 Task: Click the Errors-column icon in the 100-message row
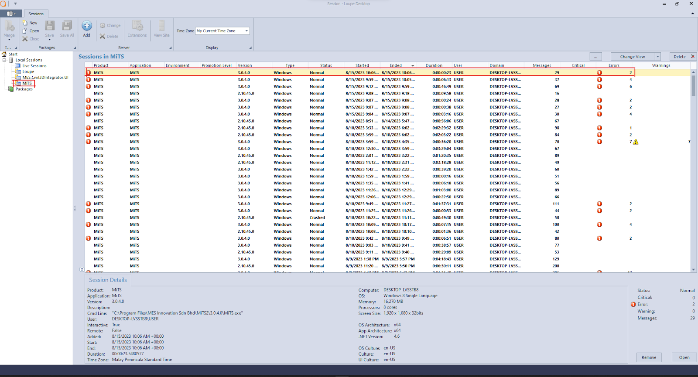point(599,224)
